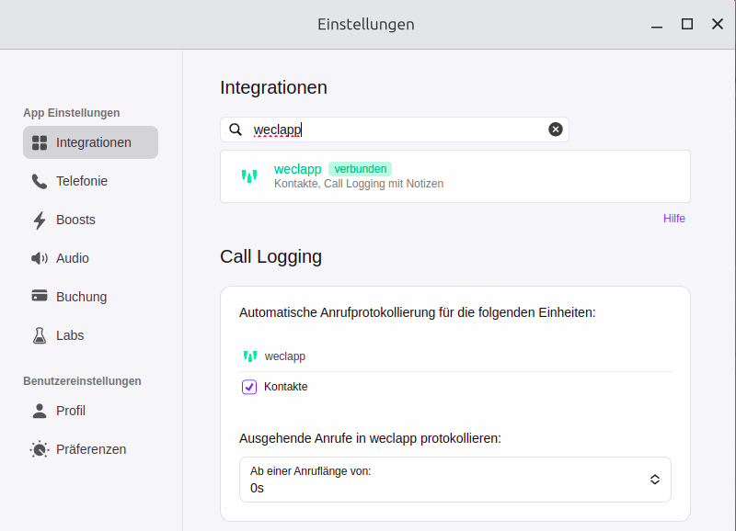Click the Profil person icon
The image size is (736, 531).
click(40, 411)
